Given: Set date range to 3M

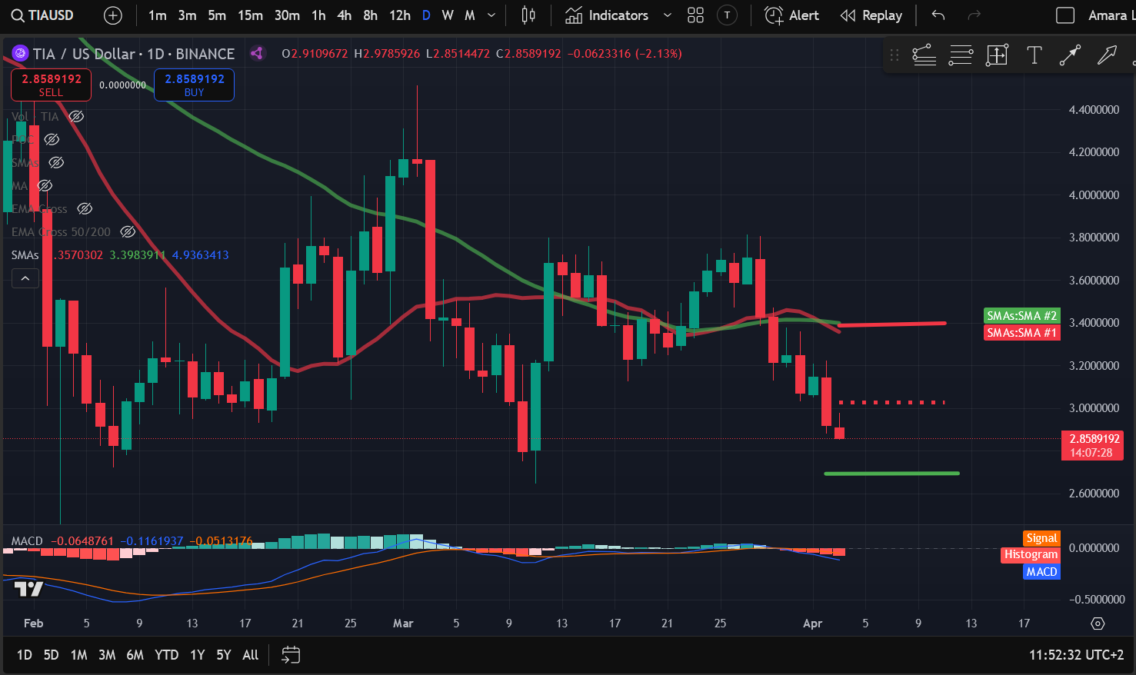Looking at the screenshot, I should coord(107,655).
